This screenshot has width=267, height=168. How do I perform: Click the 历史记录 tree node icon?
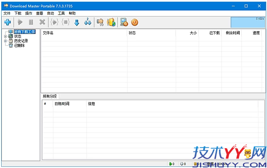pos(11,41)
